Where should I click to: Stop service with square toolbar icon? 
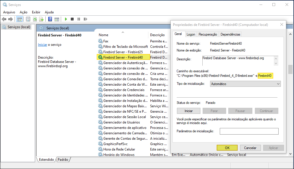(72, 19)
